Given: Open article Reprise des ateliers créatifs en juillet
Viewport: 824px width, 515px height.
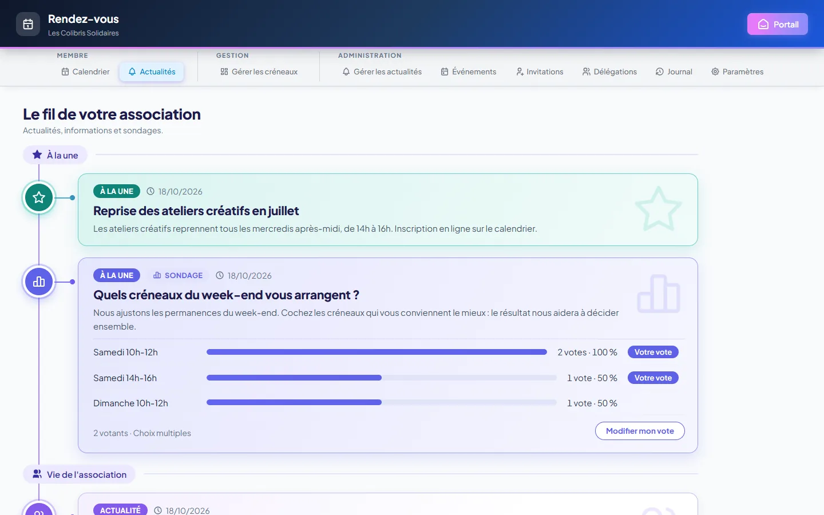Looking at the screenshot, I should tap(196, 211).
